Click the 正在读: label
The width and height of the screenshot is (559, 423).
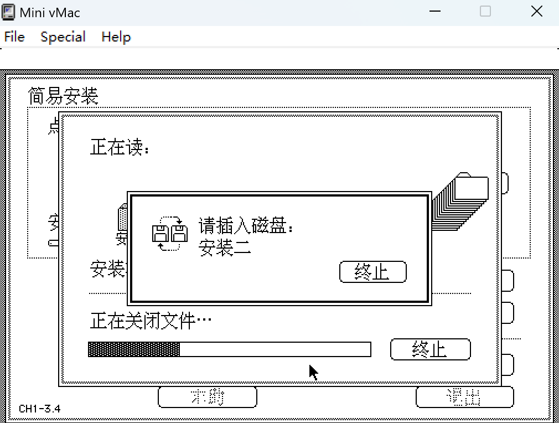point(120,148)
